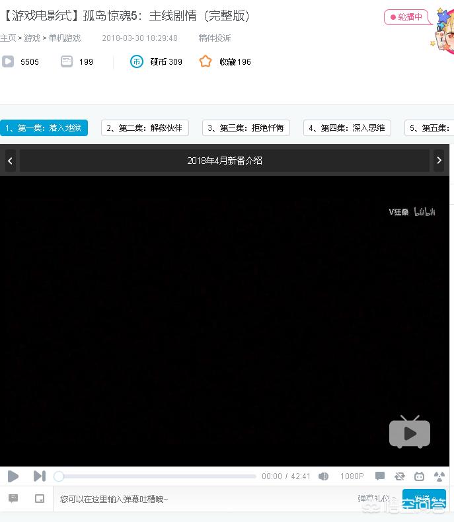454x522 pixels.
Task: Toggle danmaku comments display icon
Action: pos(380,476)
